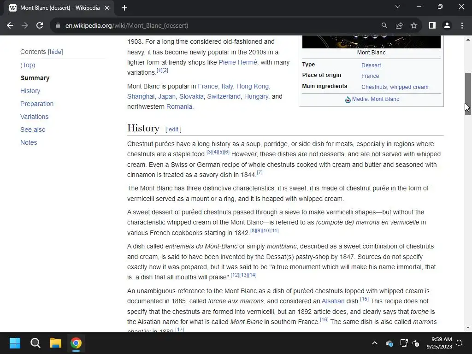The width and height of the screenshot is (472, 354).
Task: Go to the Notes section
Action: click(x=29, y=143)
